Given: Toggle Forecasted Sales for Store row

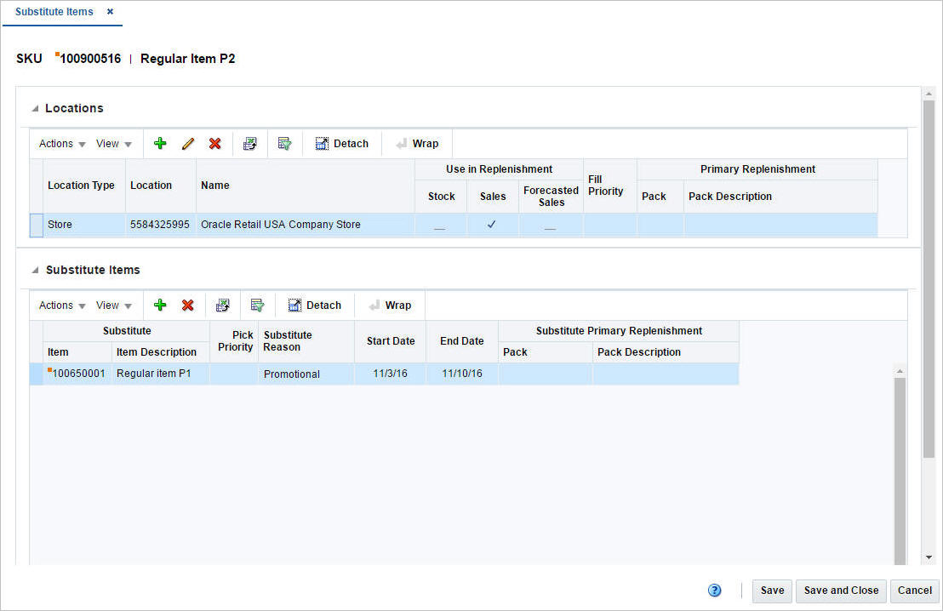Looking at the screenshot, I should [x=550, y=227].
